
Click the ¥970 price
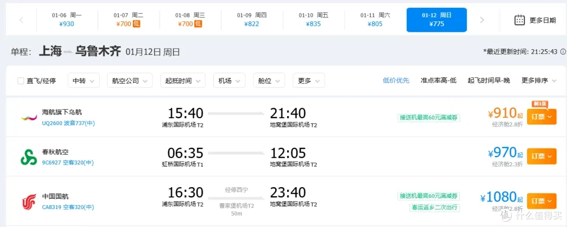click(x=505, y=153)
